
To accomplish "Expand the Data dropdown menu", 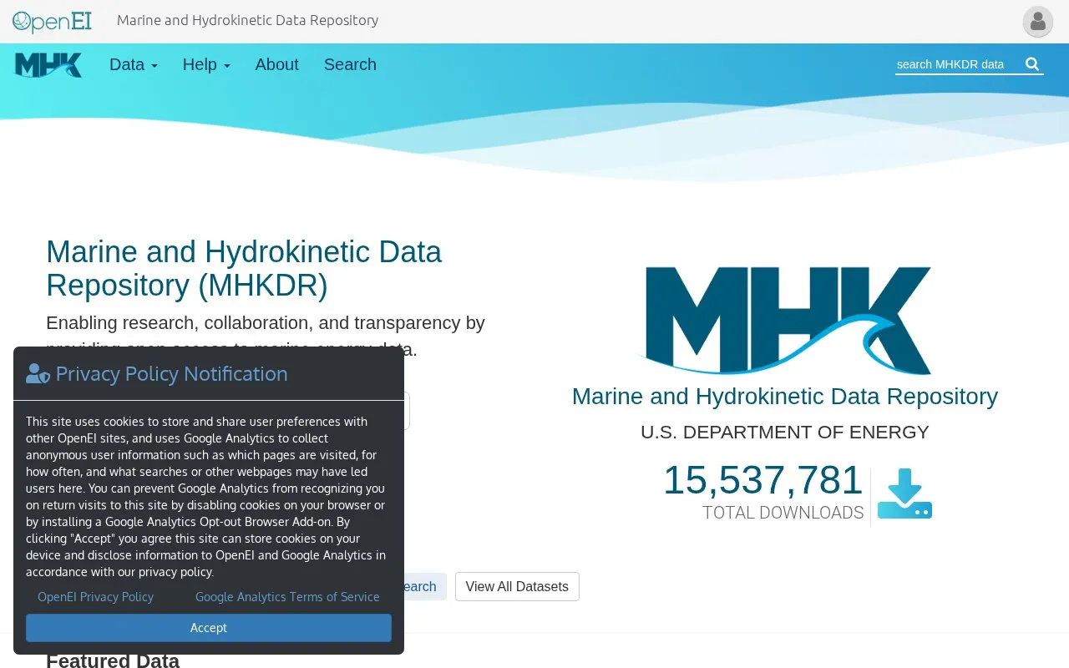I will (x=134, y=64).
